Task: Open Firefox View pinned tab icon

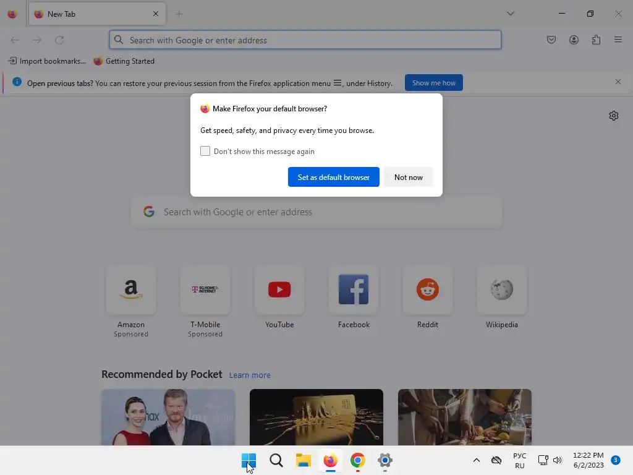Action: (12, 14)
